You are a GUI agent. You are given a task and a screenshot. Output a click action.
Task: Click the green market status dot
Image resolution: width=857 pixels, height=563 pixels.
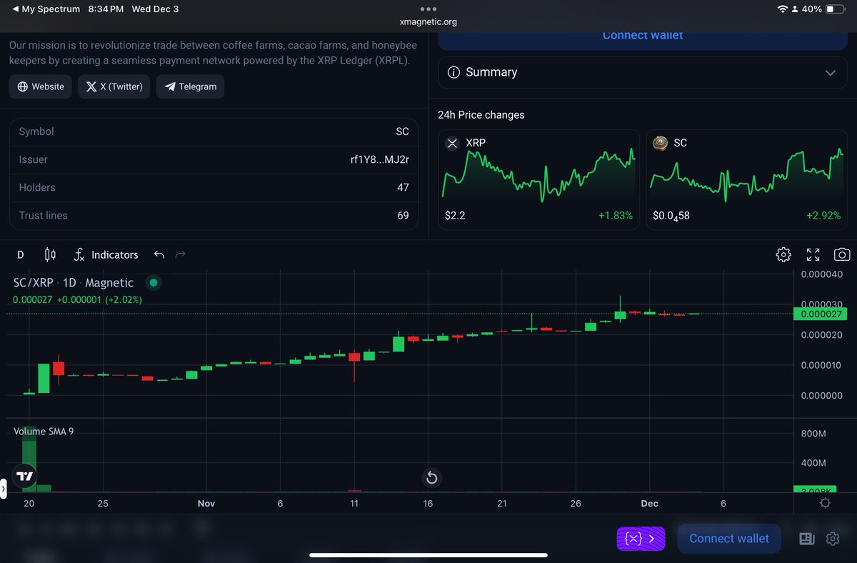click(154, 283)
